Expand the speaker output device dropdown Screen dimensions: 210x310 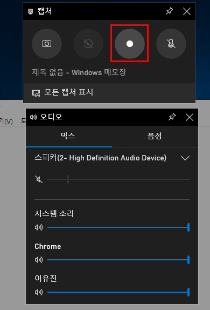185,158
